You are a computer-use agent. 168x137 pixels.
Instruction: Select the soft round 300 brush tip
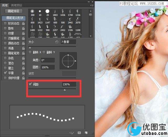(x=33, y=13)
